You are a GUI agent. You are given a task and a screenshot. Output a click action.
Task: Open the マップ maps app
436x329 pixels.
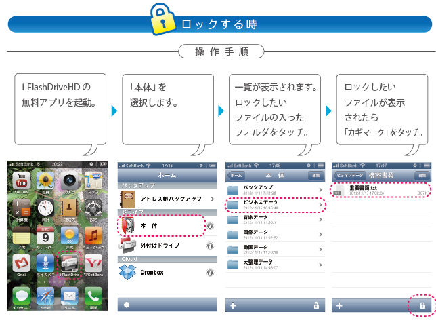(93, 180)
